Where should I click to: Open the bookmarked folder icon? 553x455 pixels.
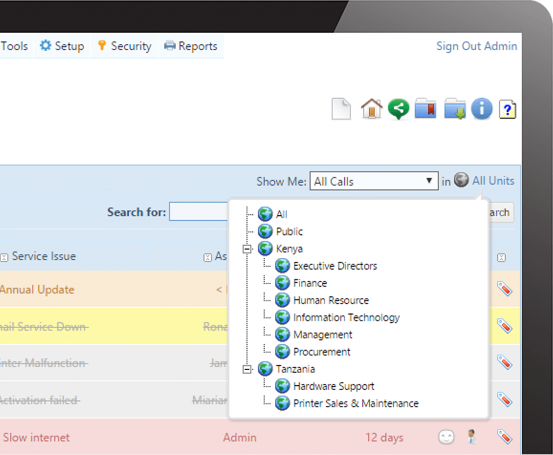[x=426, y=108]
